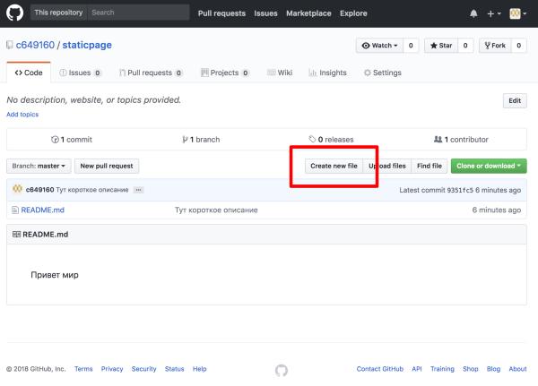The width and height of the screenshot is (538, 386).
Task: Open the API footer link
Action: click(417, 369)
